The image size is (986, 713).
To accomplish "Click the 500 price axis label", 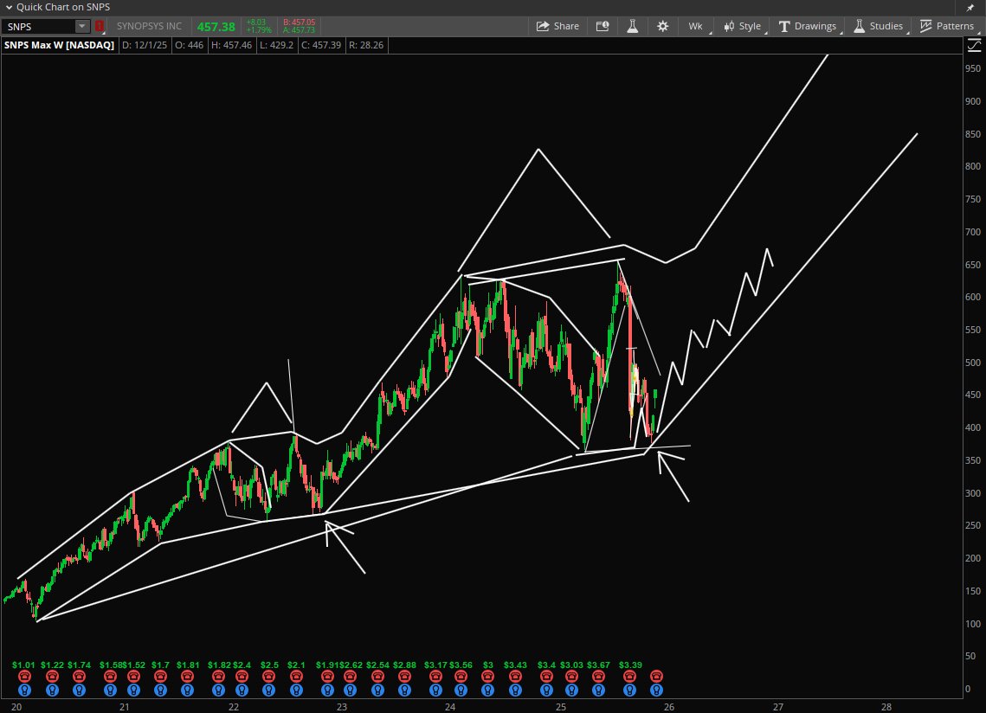I will [973, 363].
